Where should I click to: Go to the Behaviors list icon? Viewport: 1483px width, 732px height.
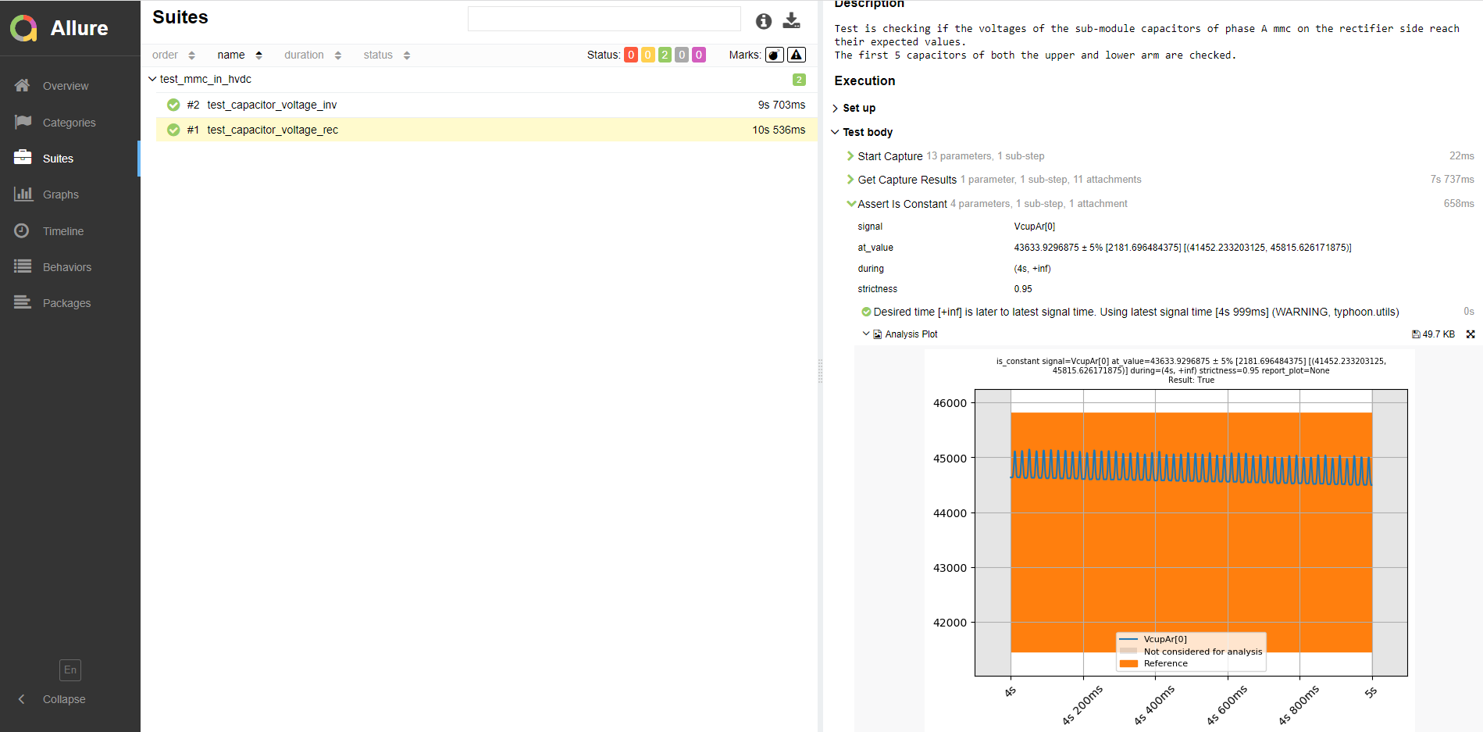pyautogui.click(x=23, y=267)
